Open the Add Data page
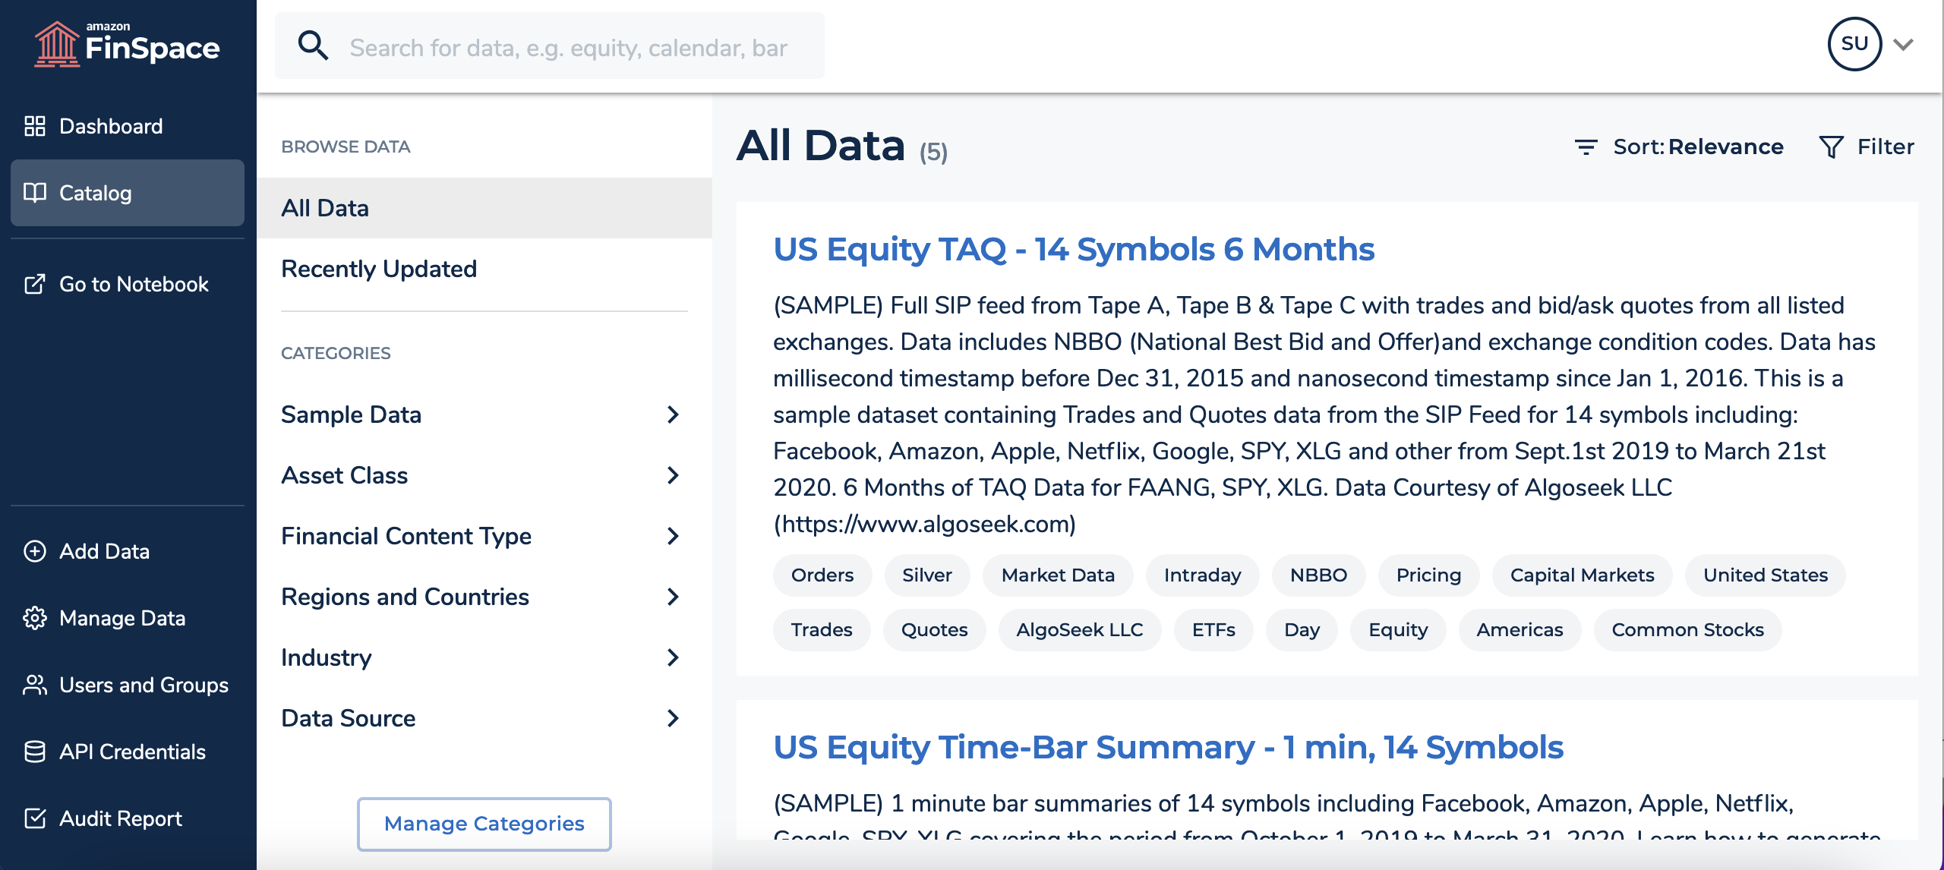 tap(128, 551)
